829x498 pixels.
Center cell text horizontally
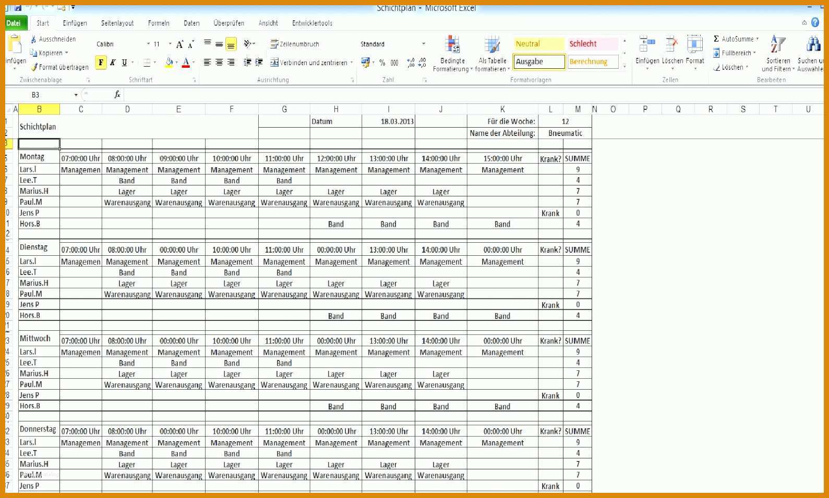tap(219, 63)
